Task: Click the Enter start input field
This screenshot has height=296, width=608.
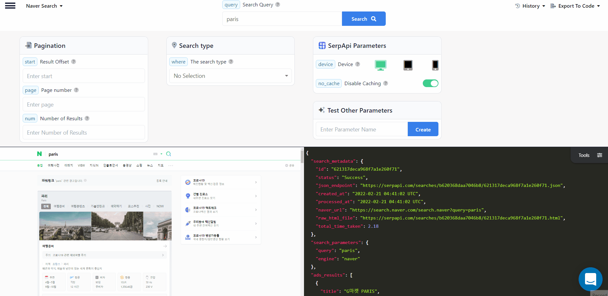Action: tap(84, 76)
